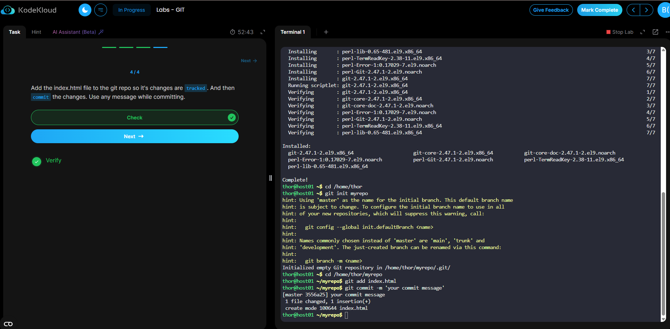Click the blue Next button

pos(134,136)
